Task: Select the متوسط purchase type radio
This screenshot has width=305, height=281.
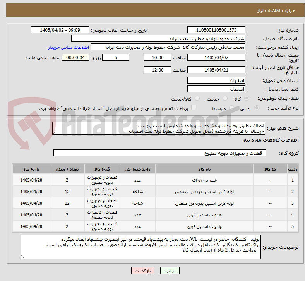Action: [231, 108]
